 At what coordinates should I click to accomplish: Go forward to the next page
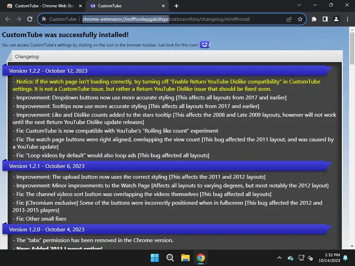tap(19, 19)
